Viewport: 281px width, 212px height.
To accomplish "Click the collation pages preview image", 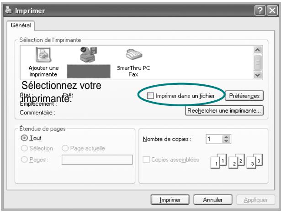I will pos(237,161).
